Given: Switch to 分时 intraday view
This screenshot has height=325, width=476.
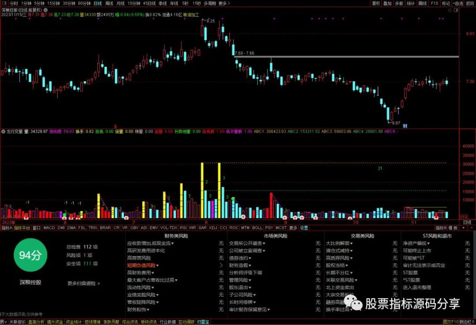Looking at the screenshot, I should (14, 4).
